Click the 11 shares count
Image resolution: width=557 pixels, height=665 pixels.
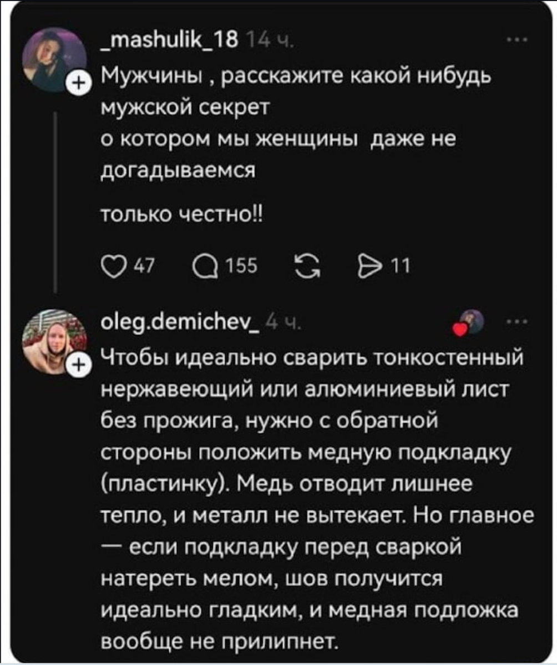click(403, 268)
